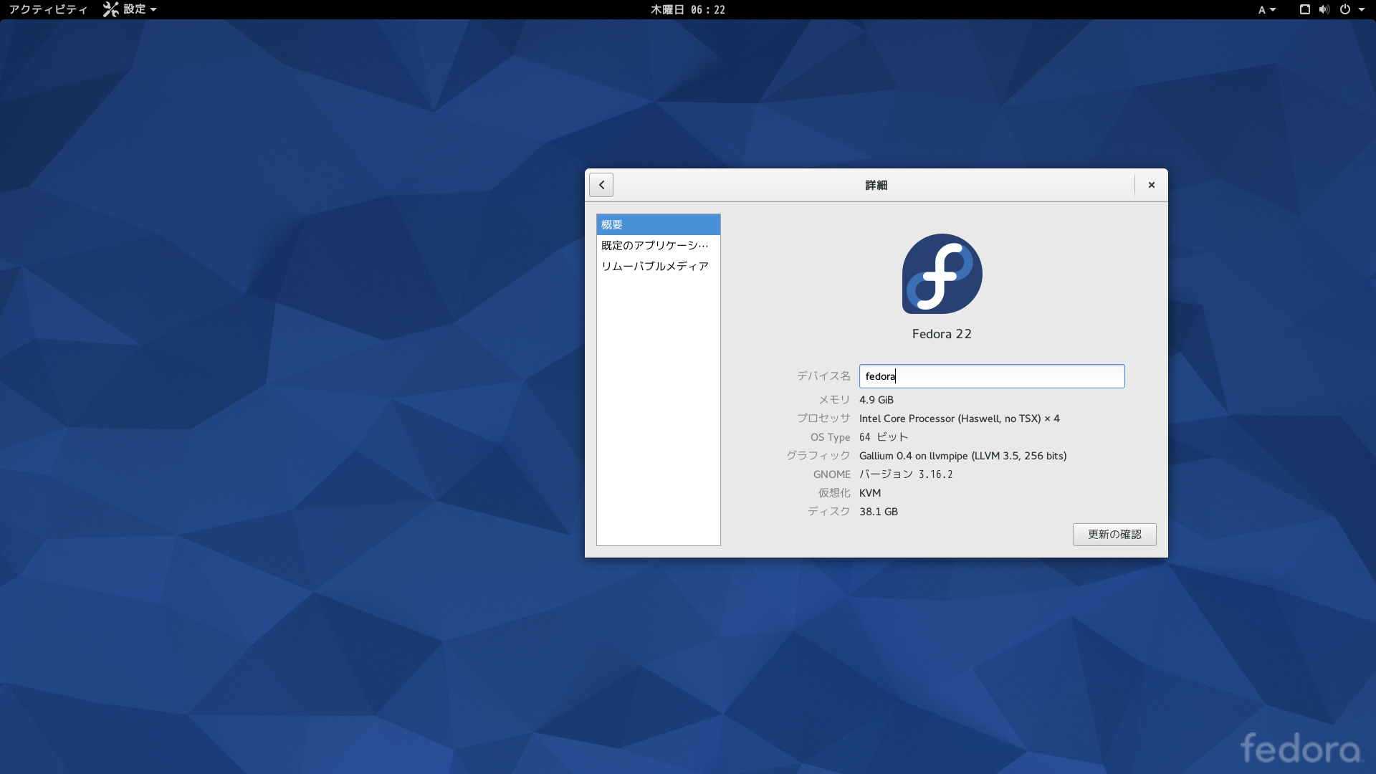Screen dimensions: 1376x774
Task: Click the デバイス名 label
Action: tap(823, 376)
